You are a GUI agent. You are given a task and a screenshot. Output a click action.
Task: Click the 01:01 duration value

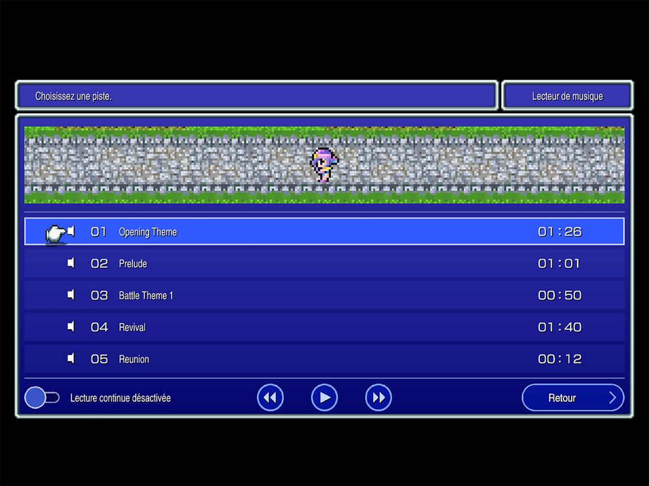(559, 264)
